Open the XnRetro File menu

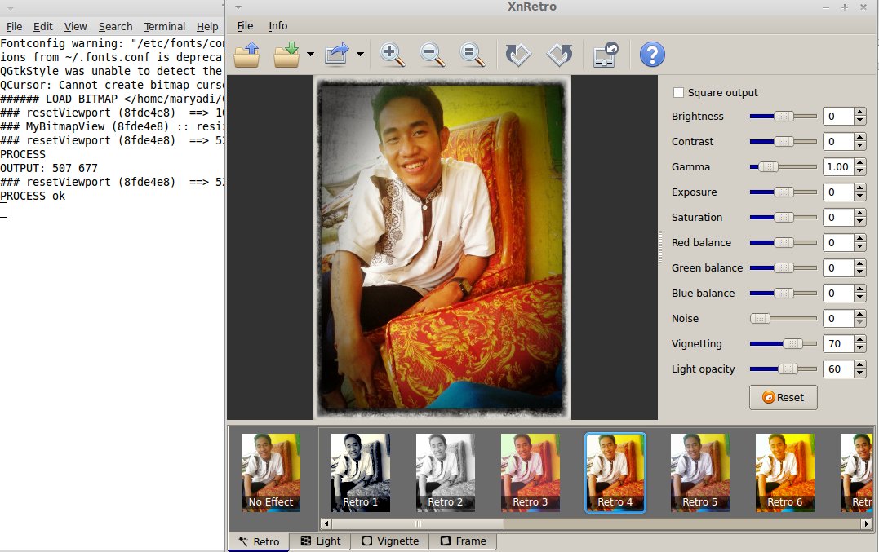(x=245, y=26)
